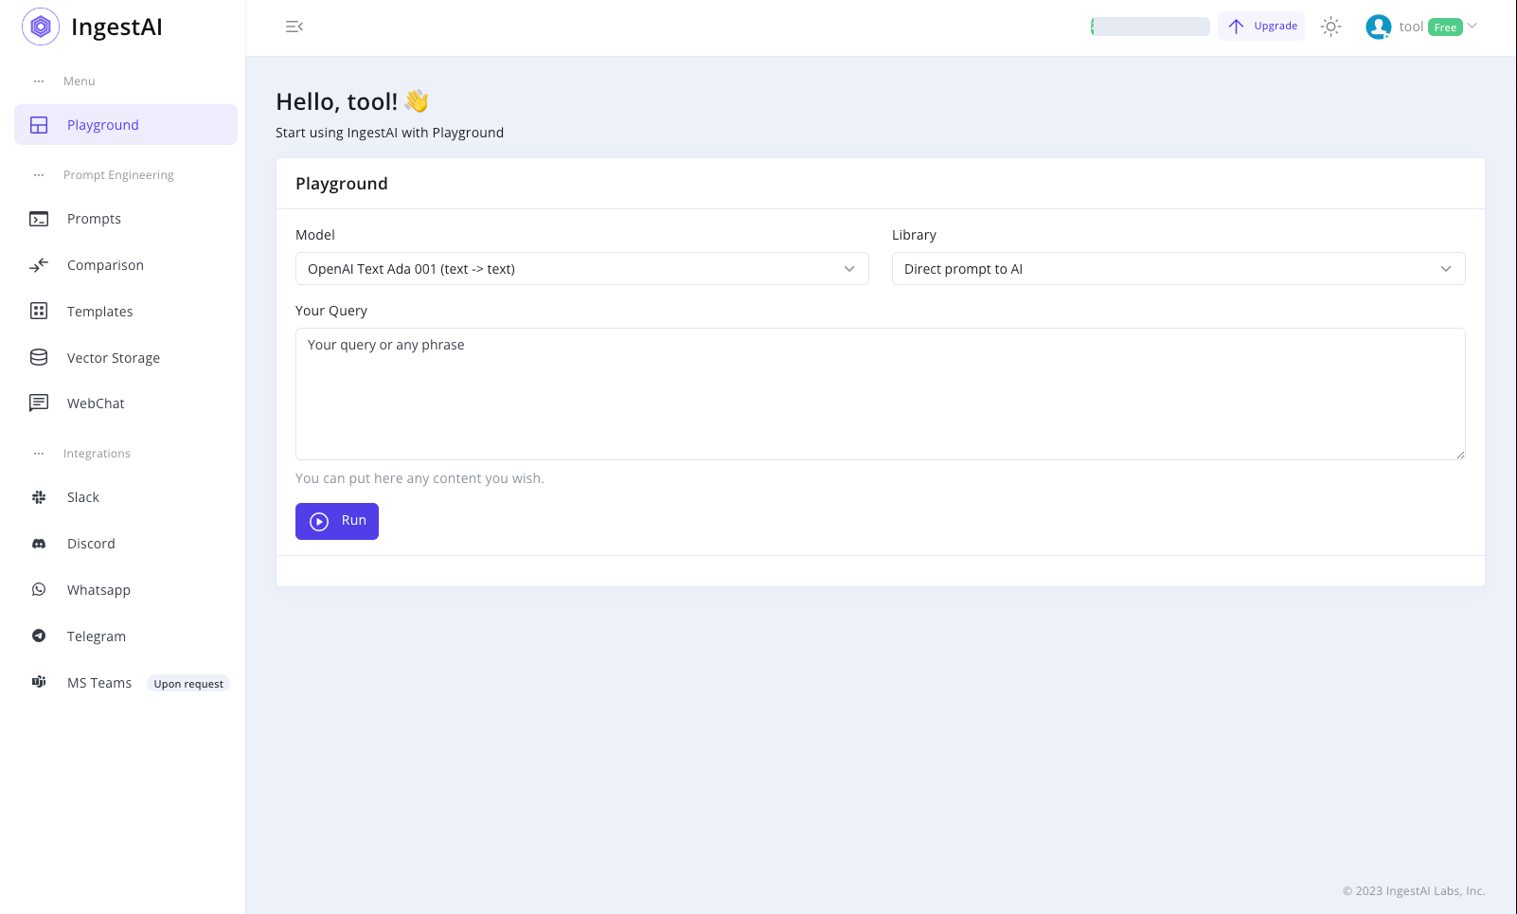Click the upward arrow icon beside Upgrade
The height and width of the screenshot is (914, 1517).
(x=1236, y=27)
